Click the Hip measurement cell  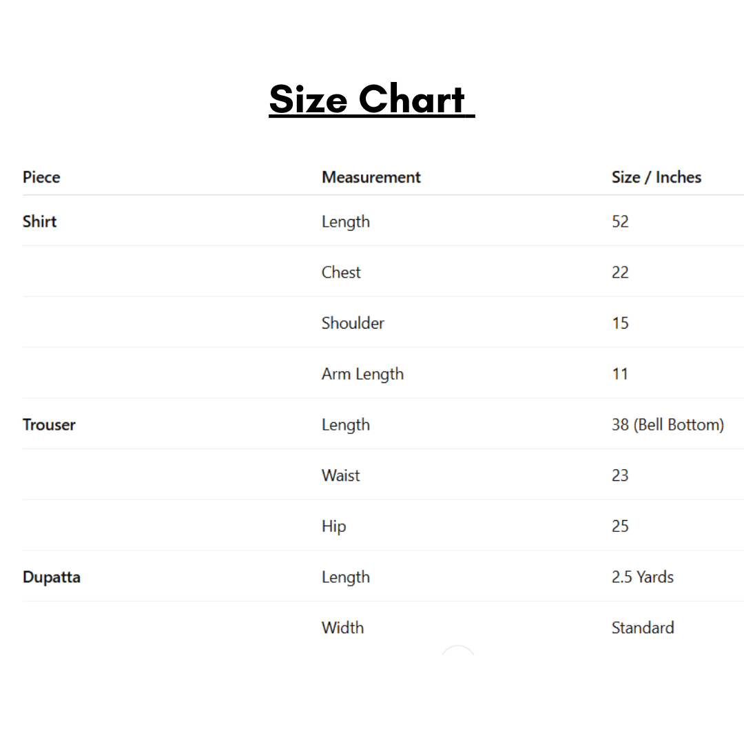click(x=333, y=526)
